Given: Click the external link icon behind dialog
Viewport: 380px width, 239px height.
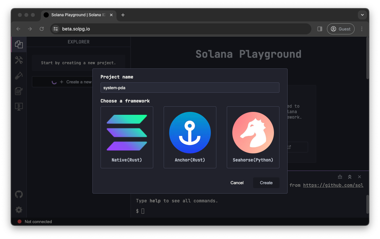Looking at the screenshot, I should (x=289, y=147).
